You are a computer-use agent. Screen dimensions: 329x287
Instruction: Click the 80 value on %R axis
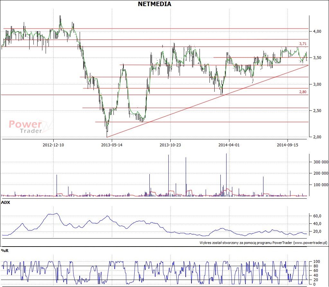pos(316,266)
